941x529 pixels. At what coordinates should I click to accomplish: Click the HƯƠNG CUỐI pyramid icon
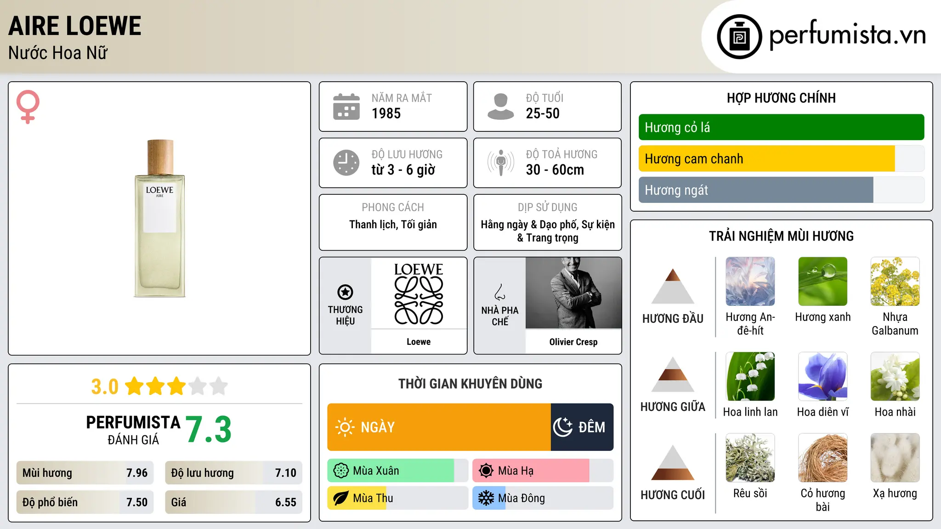(673, 462)
